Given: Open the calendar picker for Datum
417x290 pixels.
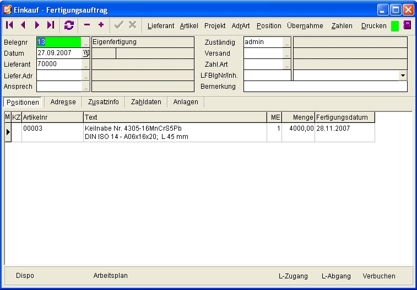Looking at the screenshot, I should 85,53.
